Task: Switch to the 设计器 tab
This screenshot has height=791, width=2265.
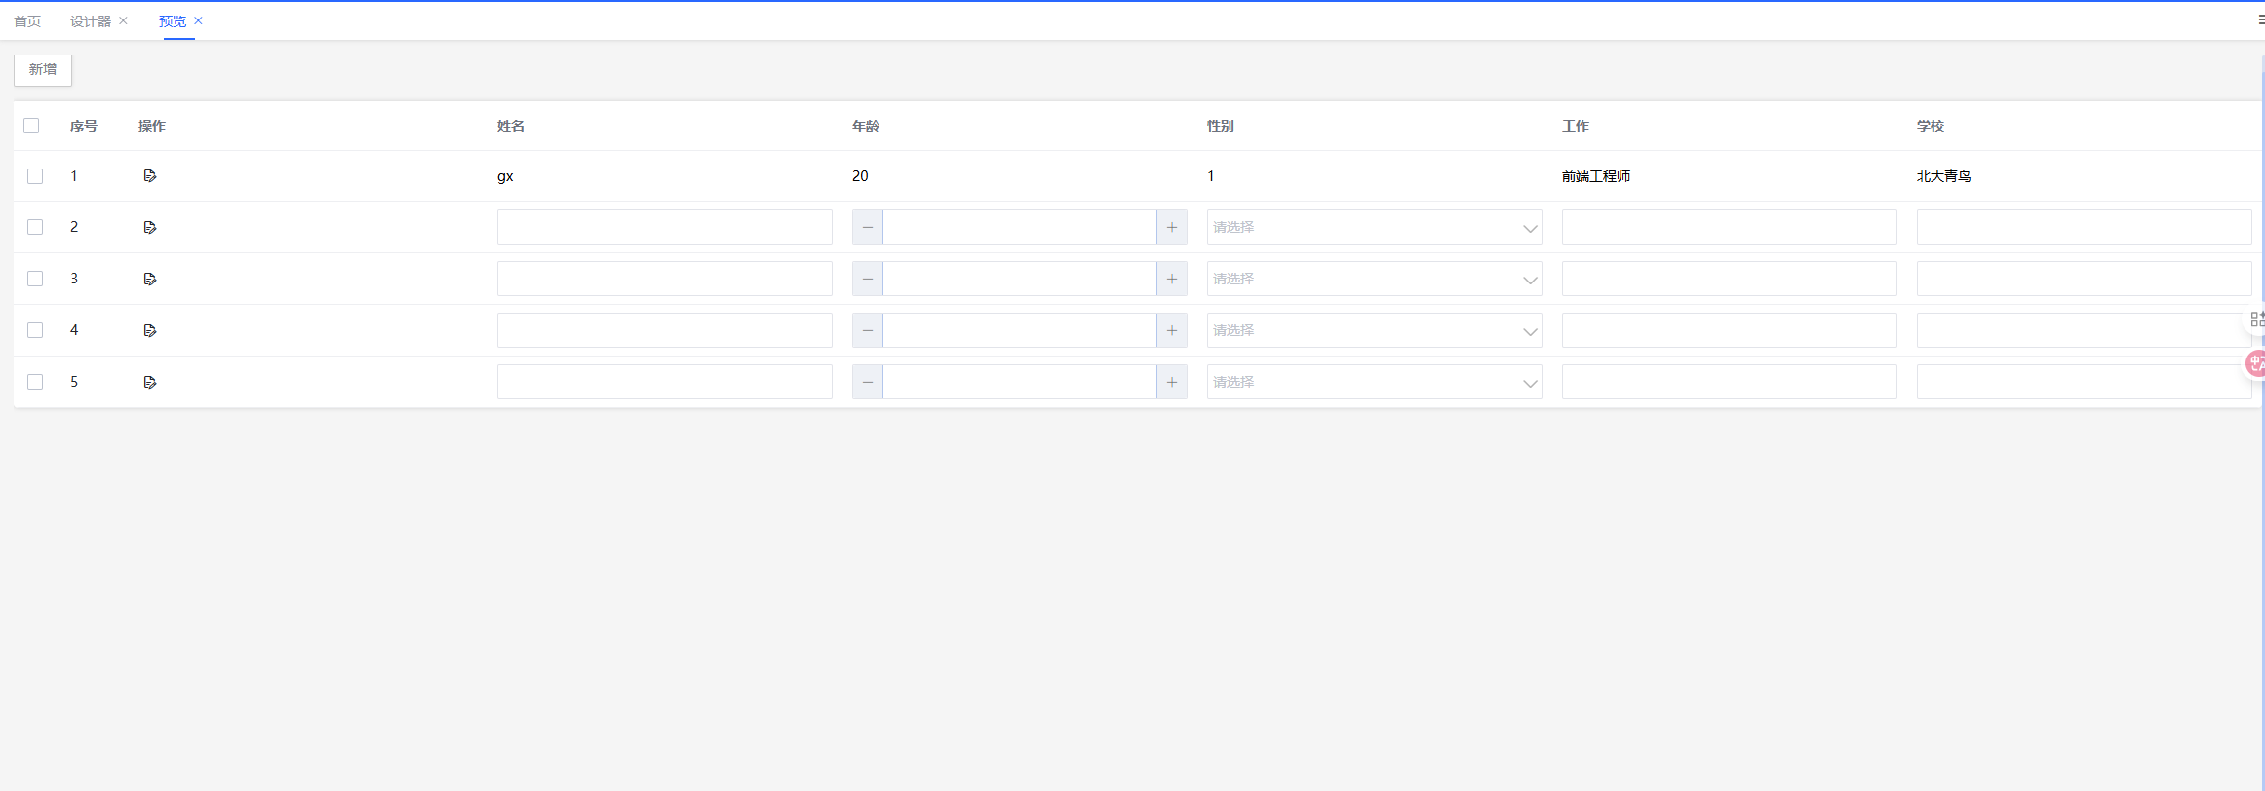Action: click(91, 21)
